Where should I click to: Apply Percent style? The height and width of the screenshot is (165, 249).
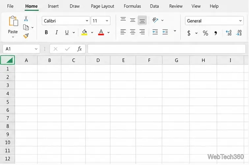205,33
